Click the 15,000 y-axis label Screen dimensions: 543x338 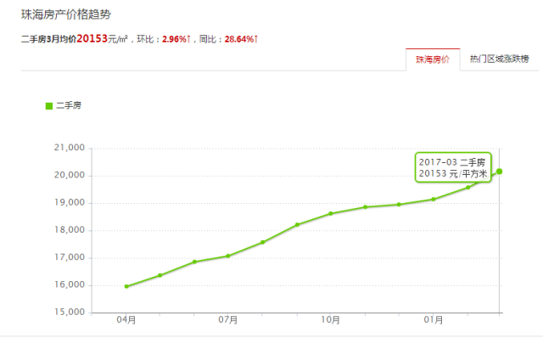tap(70, 312)
